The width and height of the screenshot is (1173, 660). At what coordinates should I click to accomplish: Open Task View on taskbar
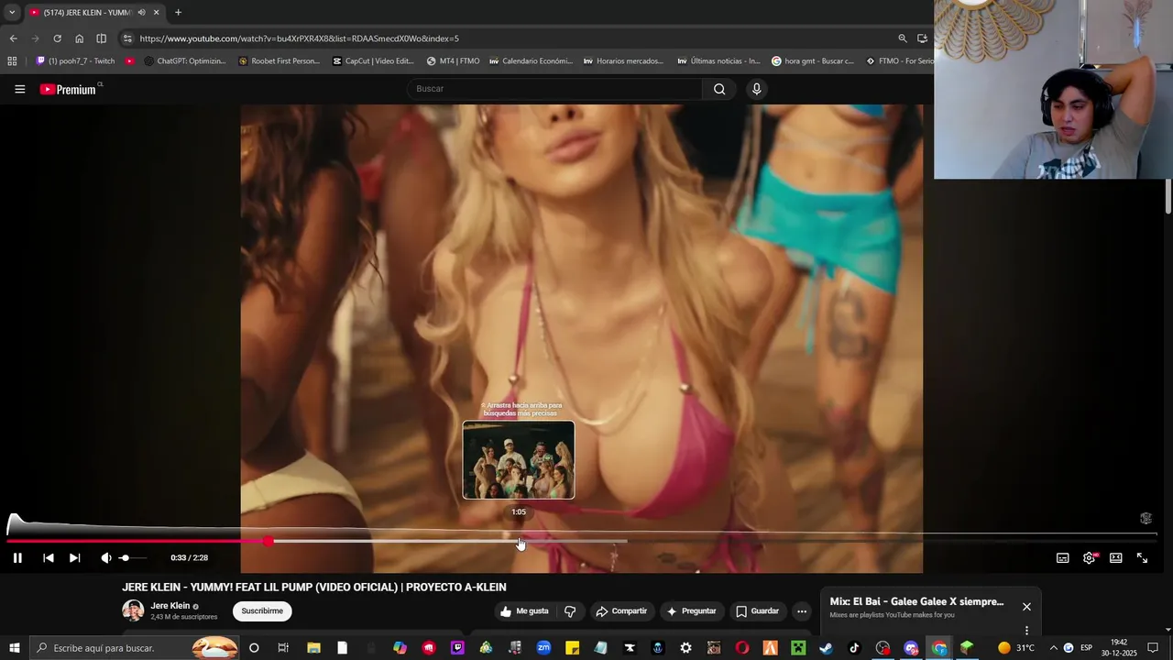pos(283,648)
